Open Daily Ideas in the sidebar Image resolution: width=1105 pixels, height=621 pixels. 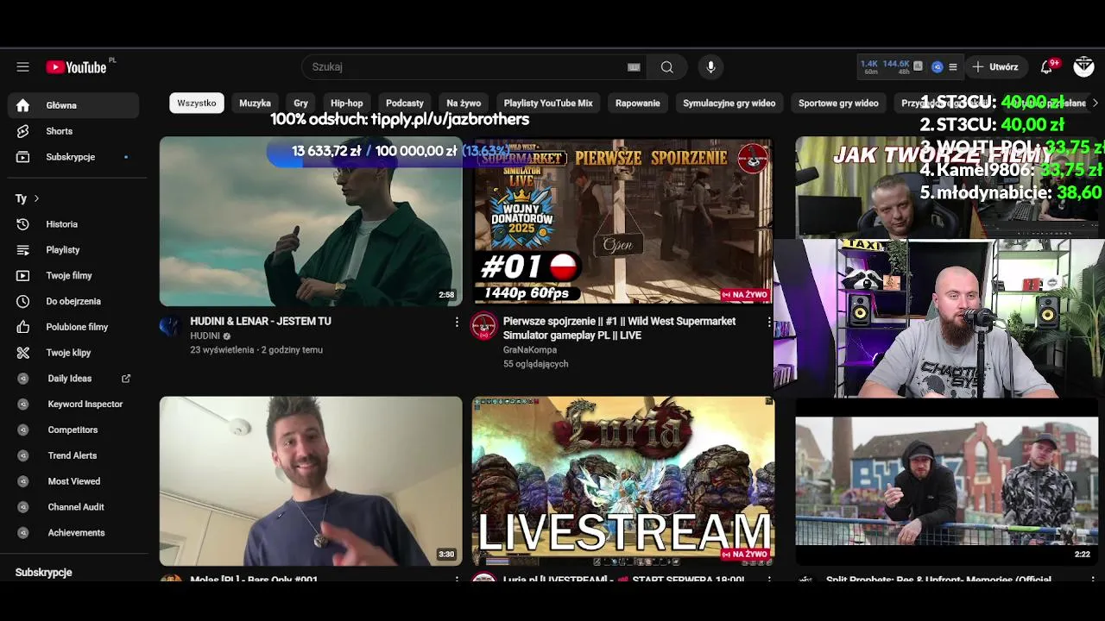73,379
